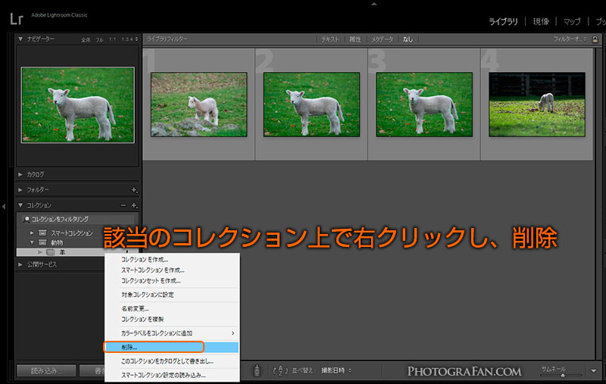The image size is (606, 384).
Task: Choose コレクションを複製 menu entry
Action: pos(172,319)
